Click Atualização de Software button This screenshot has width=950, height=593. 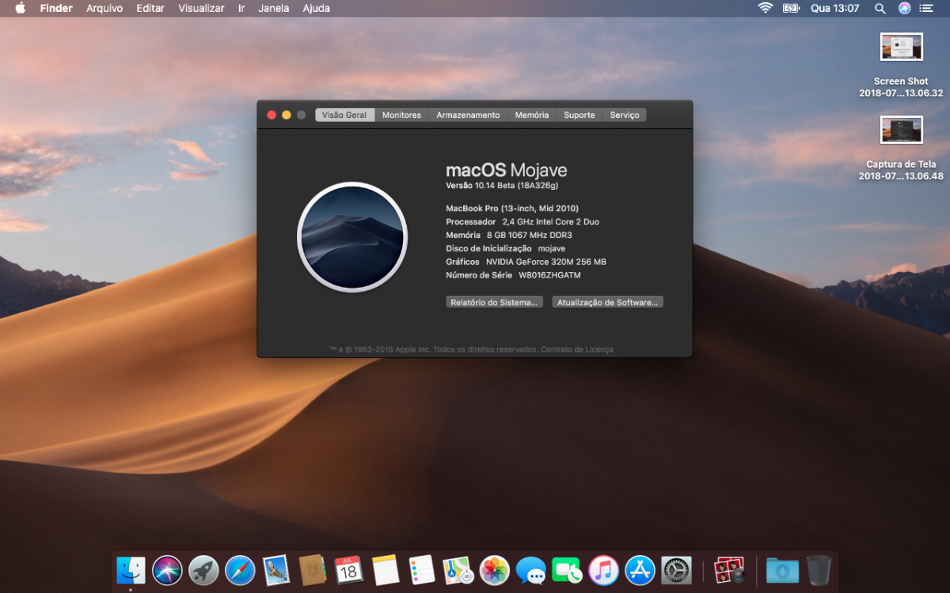pos(607,302)
